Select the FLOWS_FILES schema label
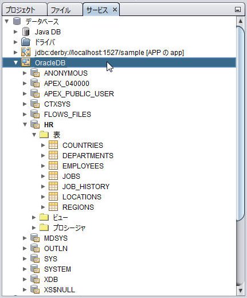The height and width of the screenshot is (298, 247). [x=68, y=115]
